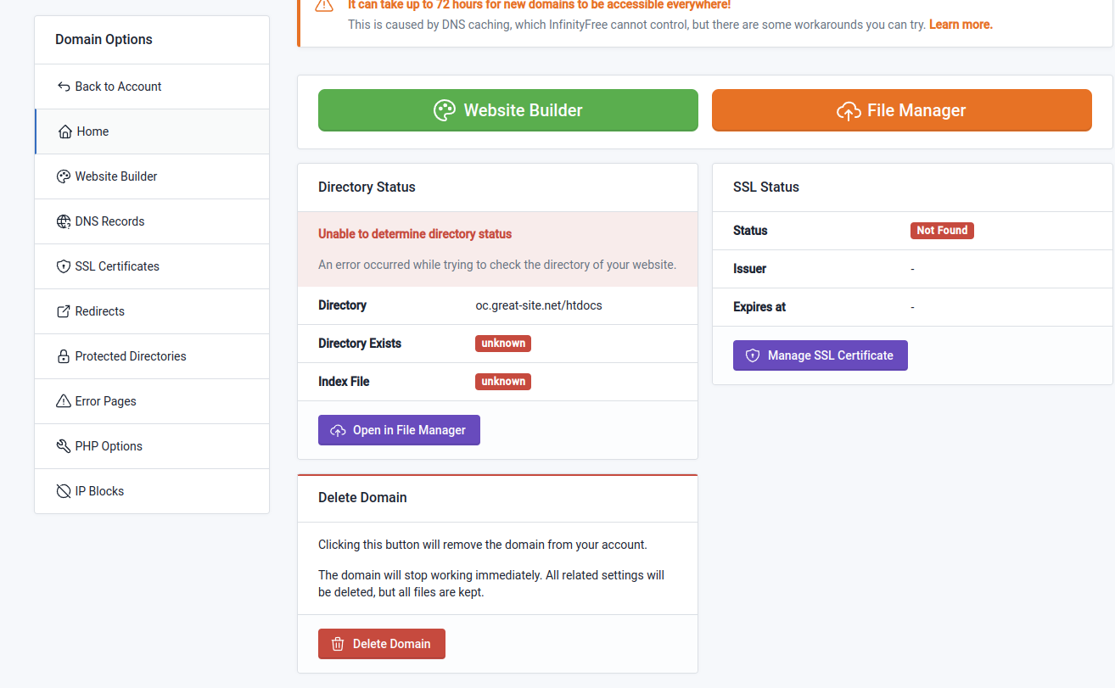The image size is (1115, 688).
Task: Select PHP Options from Domain Options
Action: click(109, 446)
